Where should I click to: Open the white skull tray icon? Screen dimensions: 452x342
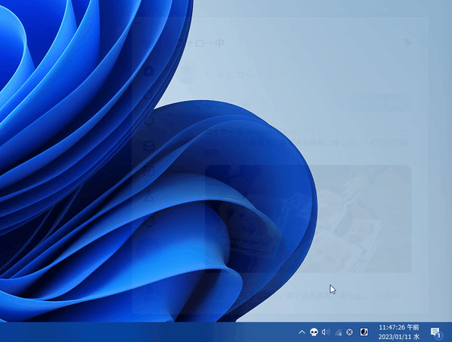tap(314, 332)
